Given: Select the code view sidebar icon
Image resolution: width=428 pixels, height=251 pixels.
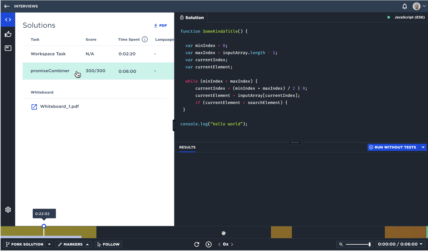Looking at the screenshot, I should pyautogui.click(x=8, y=20).
